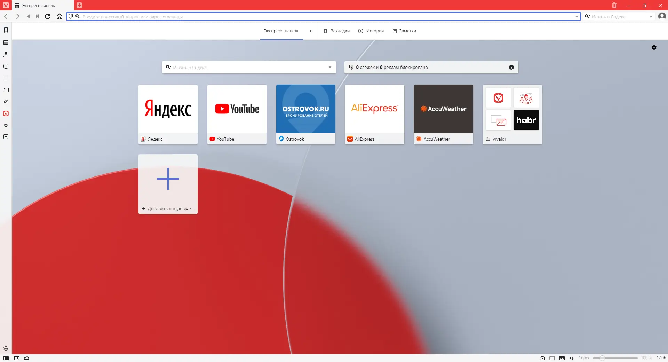
Task: Open the AliExpress speed dial
Action: click(375, 115)
